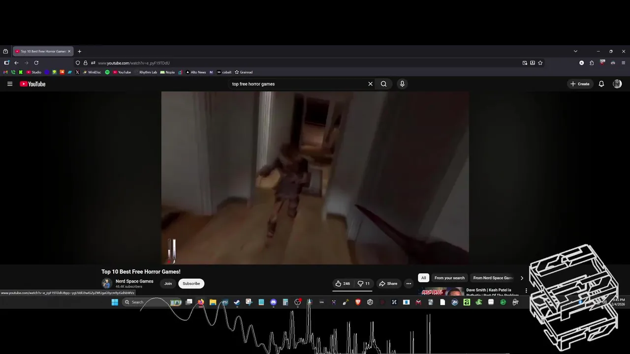Start voice search with microphone
This screenshot has width=630, height=354.
click(x=402, y=84)
